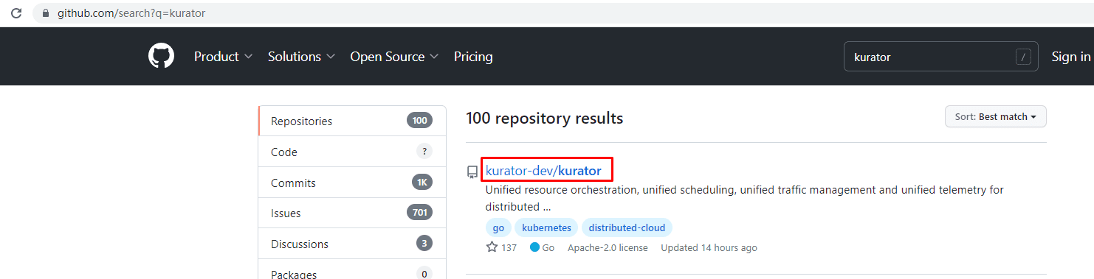Image resolution: width=1094 pixels, height=279 pixels.
Task: Click the star icon next to 137
Action: (492, 247)
